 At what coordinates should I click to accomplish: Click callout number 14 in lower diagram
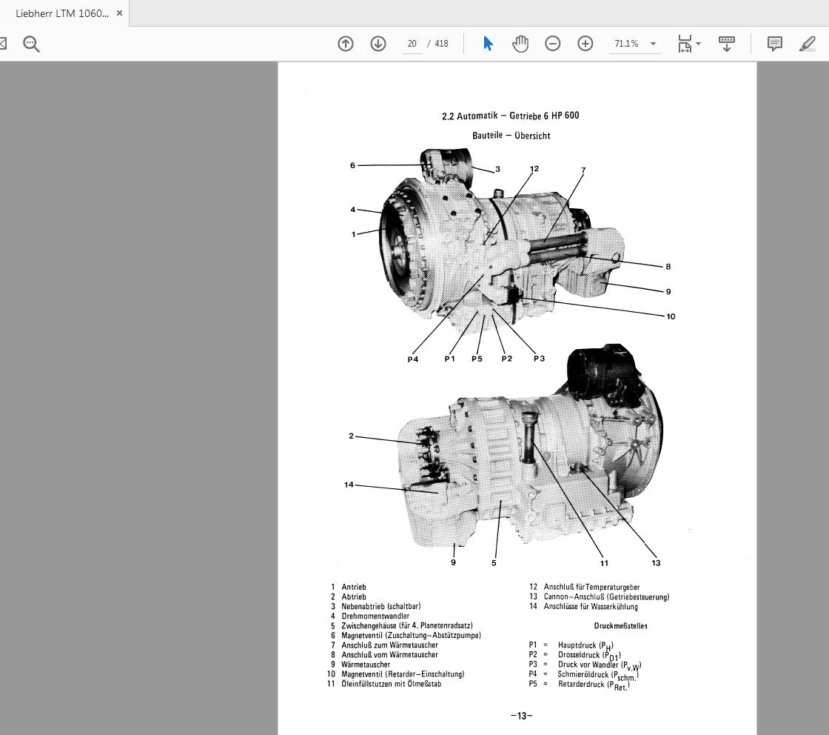[349, 485]
